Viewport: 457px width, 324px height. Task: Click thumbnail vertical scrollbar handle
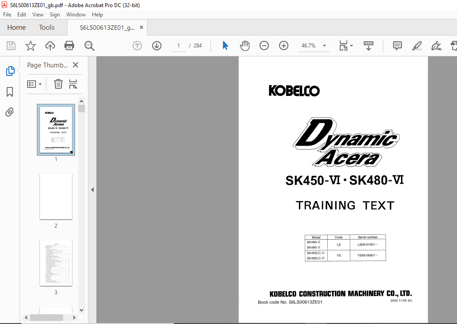click(82, 109)
